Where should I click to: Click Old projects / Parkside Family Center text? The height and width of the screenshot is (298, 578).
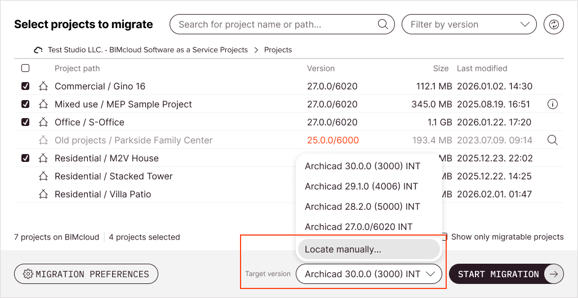coord(134,140)
